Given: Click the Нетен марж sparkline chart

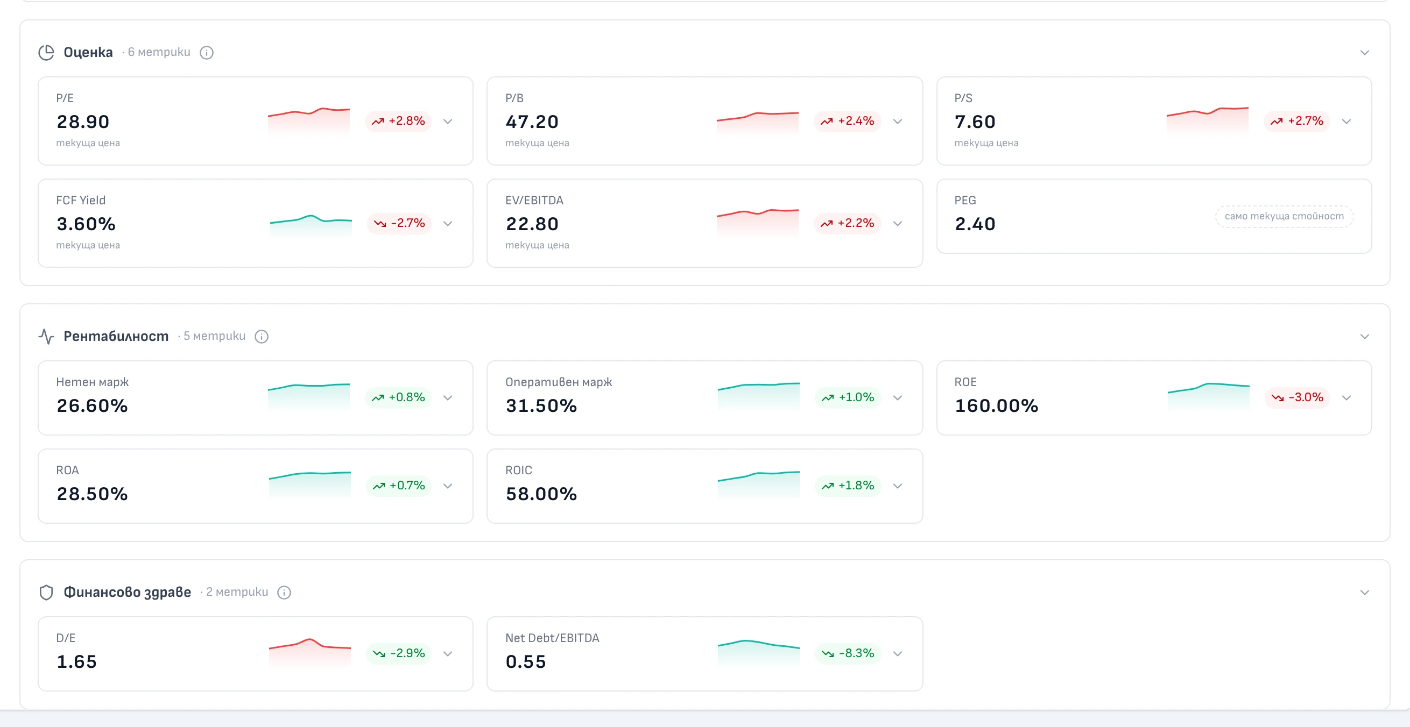Looking at the screenshot, I should click(x=309, y=397).
